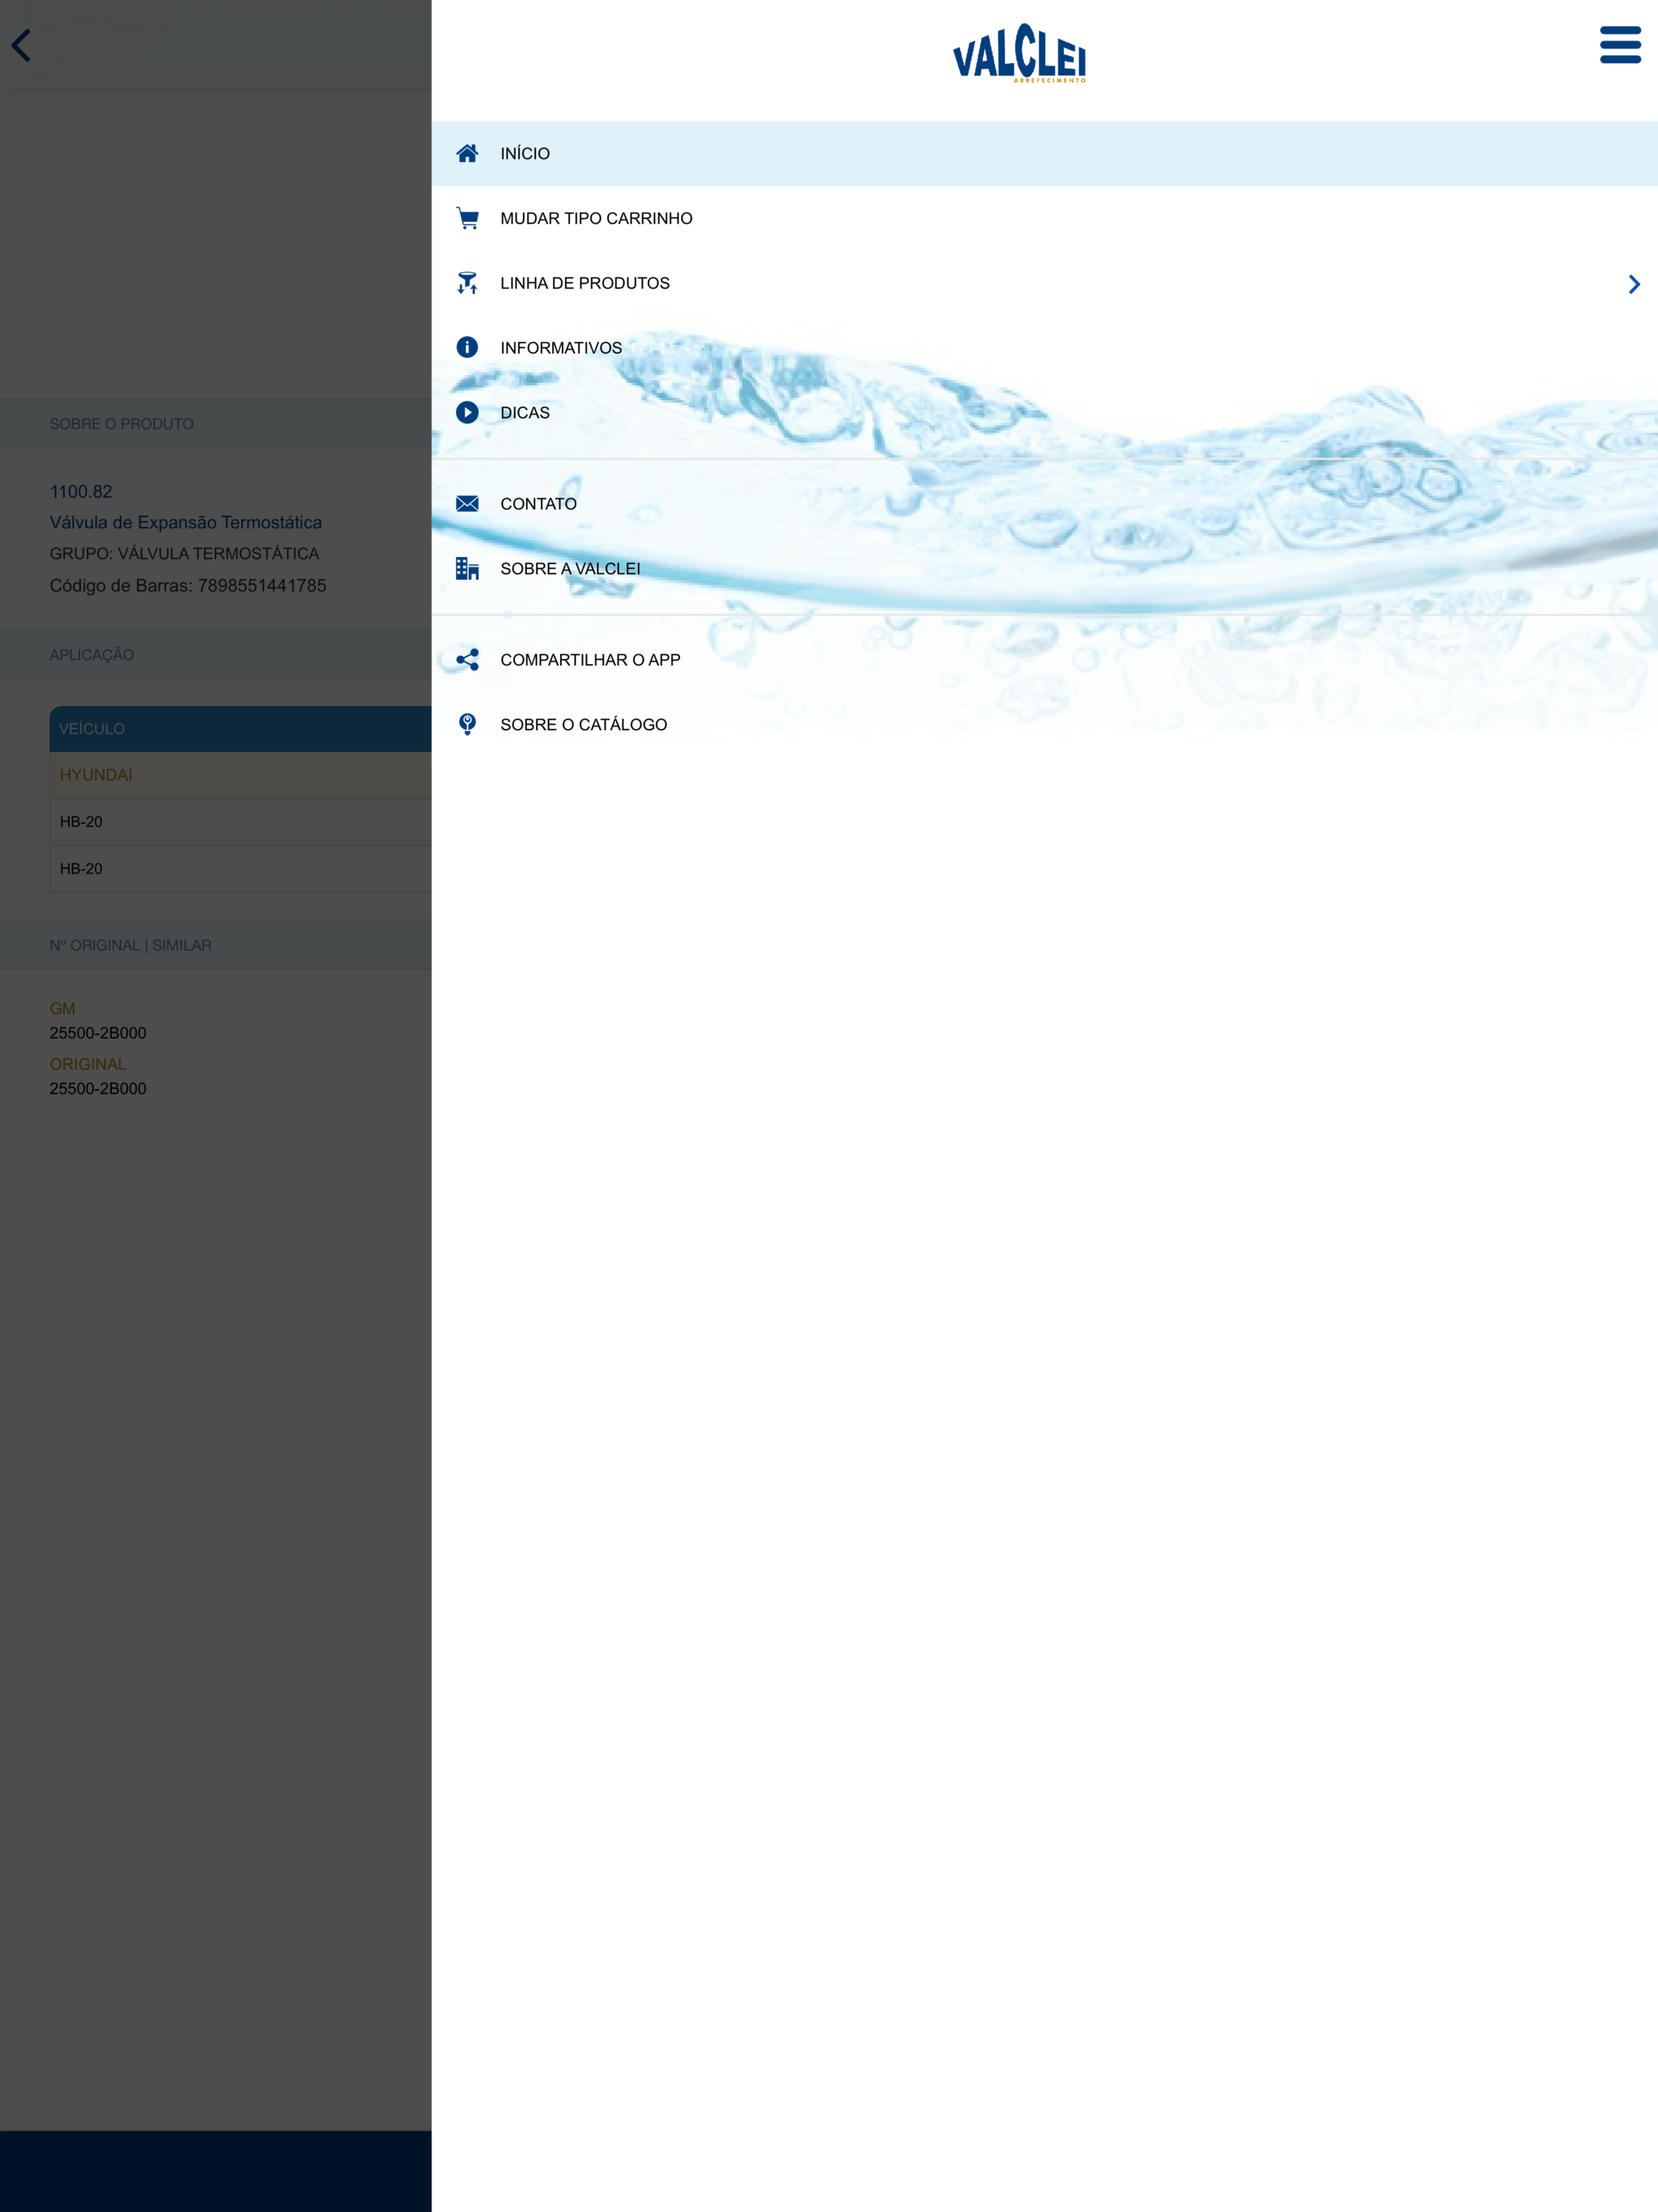Image resolution: width=1658 pixels, height=2212 pixels.
Task: Click the home icon beside Início
Action: (x=467, y=153)
